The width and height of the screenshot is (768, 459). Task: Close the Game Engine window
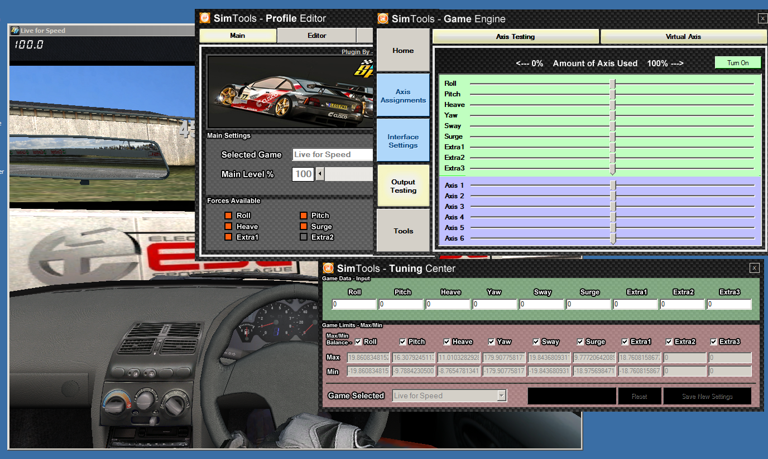point(762,18)
